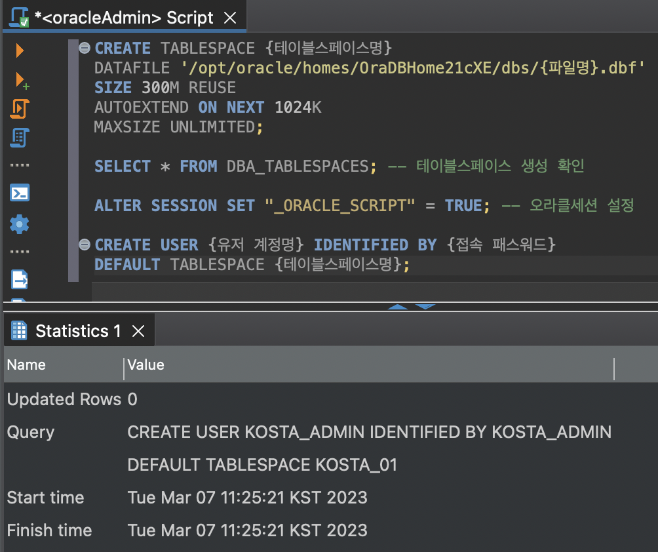Click the Execute SQL script icon
Viewport: 658px width, 552px height.
(20, 109)
